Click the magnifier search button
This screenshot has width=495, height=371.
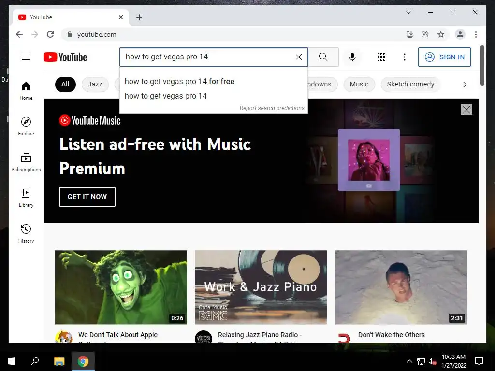point(323,57)
